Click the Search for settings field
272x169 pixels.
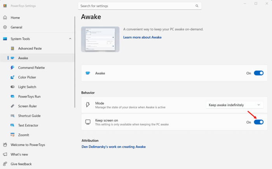[x=139, y=6]
